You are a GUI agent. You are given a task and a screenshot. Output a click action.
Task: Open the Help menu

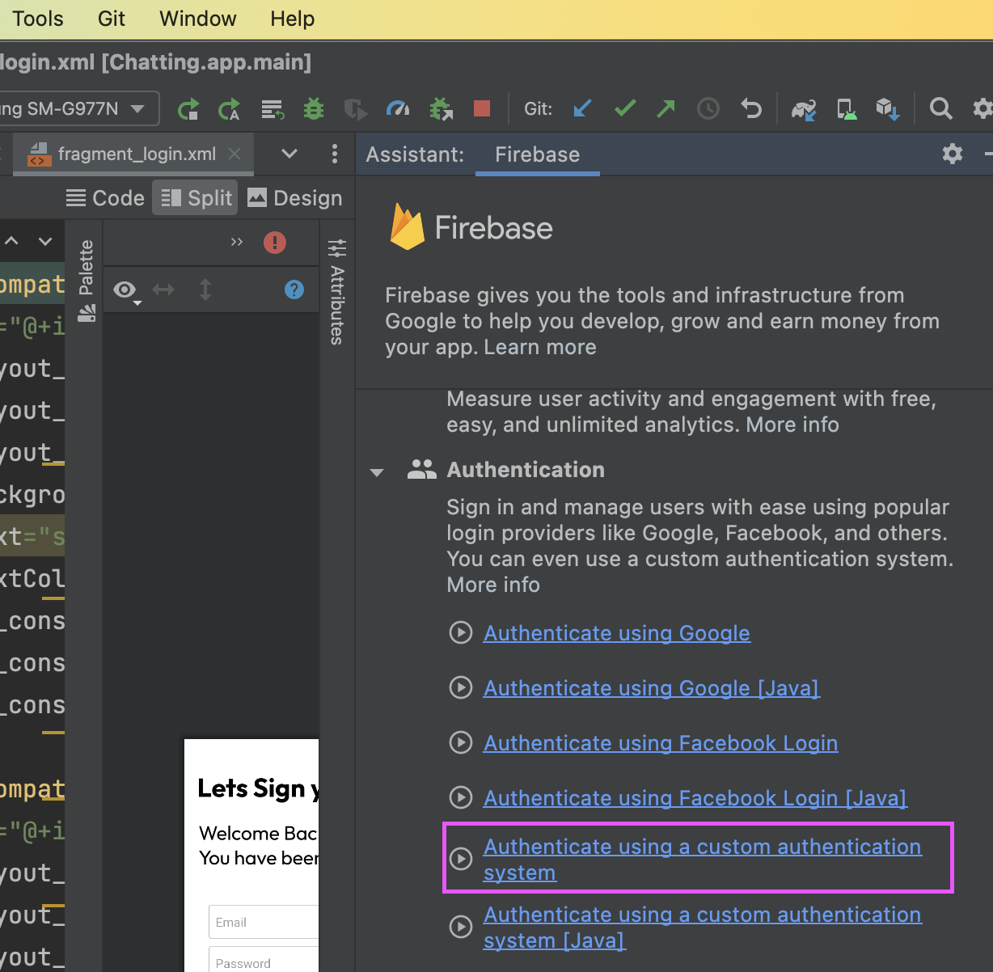(293, 18)
